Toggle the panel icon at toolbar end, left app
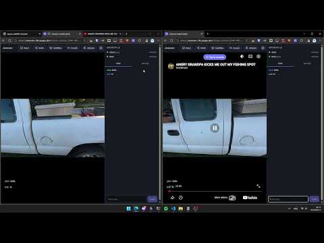The width and height of the screenshot is (324, 243). (x=101, y=48)
